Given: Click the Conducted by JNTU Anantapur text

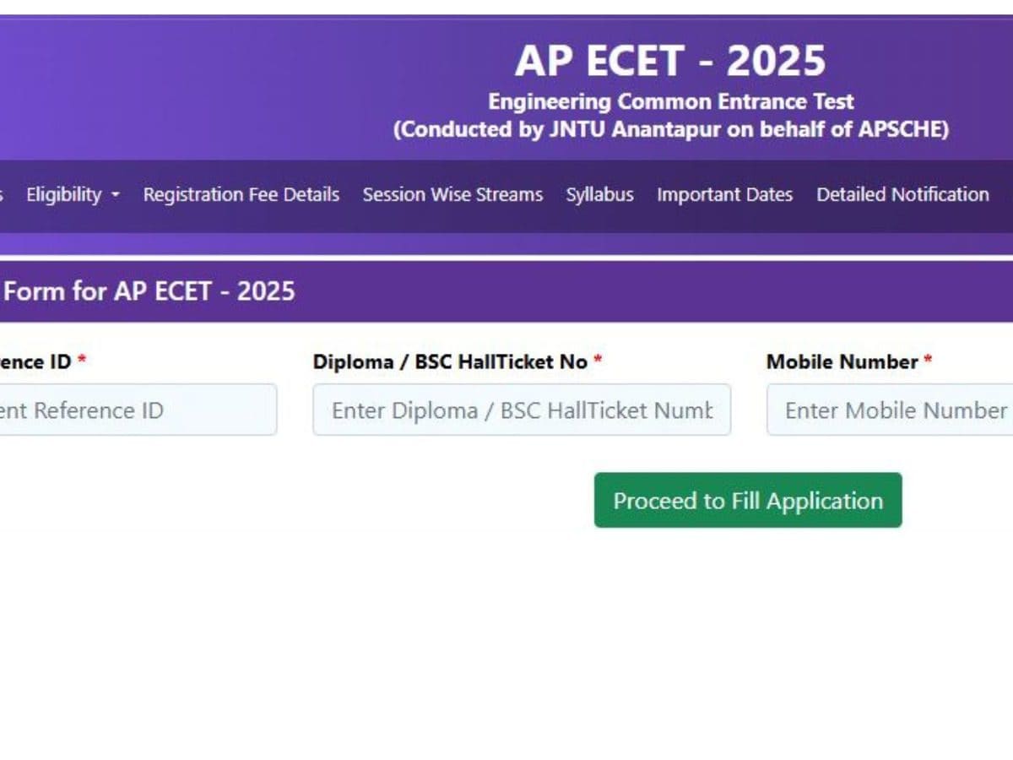Looking at the screenshot, I should (x=670, y=130).
